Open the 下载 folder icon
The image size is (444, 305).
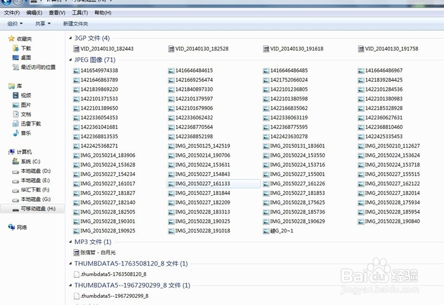(16, 48)
